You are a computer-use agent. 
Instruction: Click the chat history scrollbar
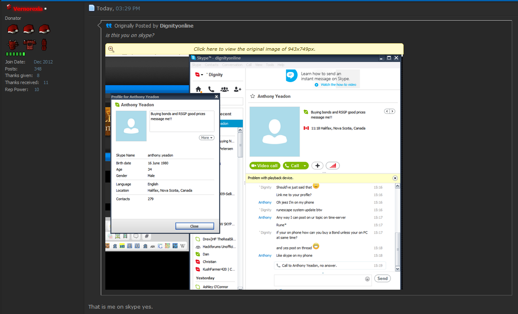point(397,250)
